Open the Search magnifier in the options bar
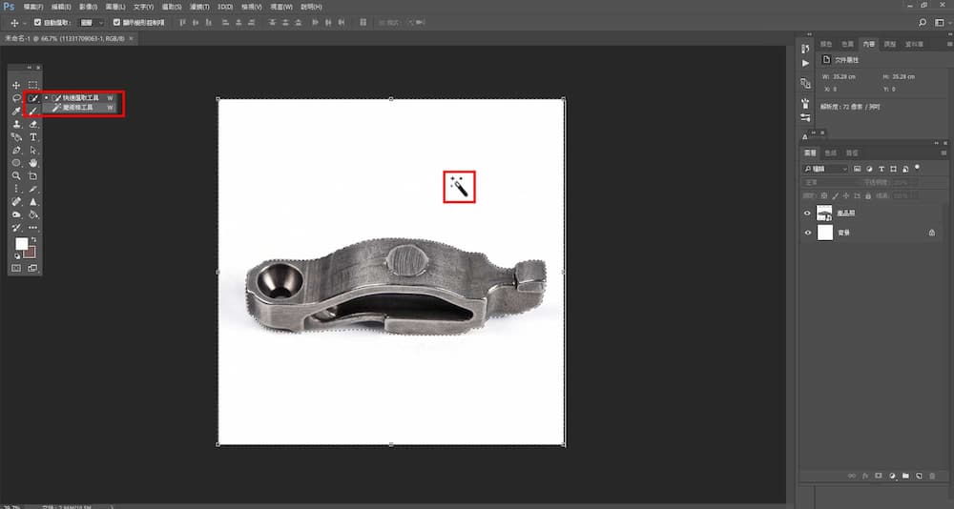The image size is (954, 509). tap(923, 23)
